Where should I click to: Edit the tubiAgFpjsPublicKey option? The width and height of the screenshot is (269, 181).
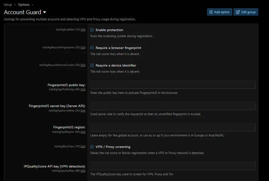83,89
